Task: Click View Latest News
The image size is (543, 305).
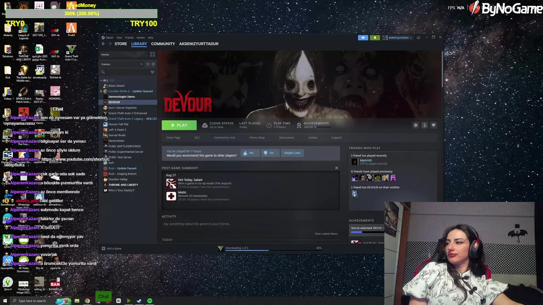Action: coord(326,234)
